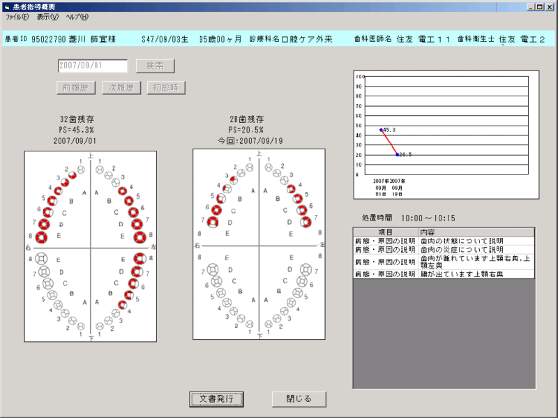The image size is (558, 418).
Task: Click upper-right tooth 8 in the 2007/09/01 chart
Action: coord(41,237)
